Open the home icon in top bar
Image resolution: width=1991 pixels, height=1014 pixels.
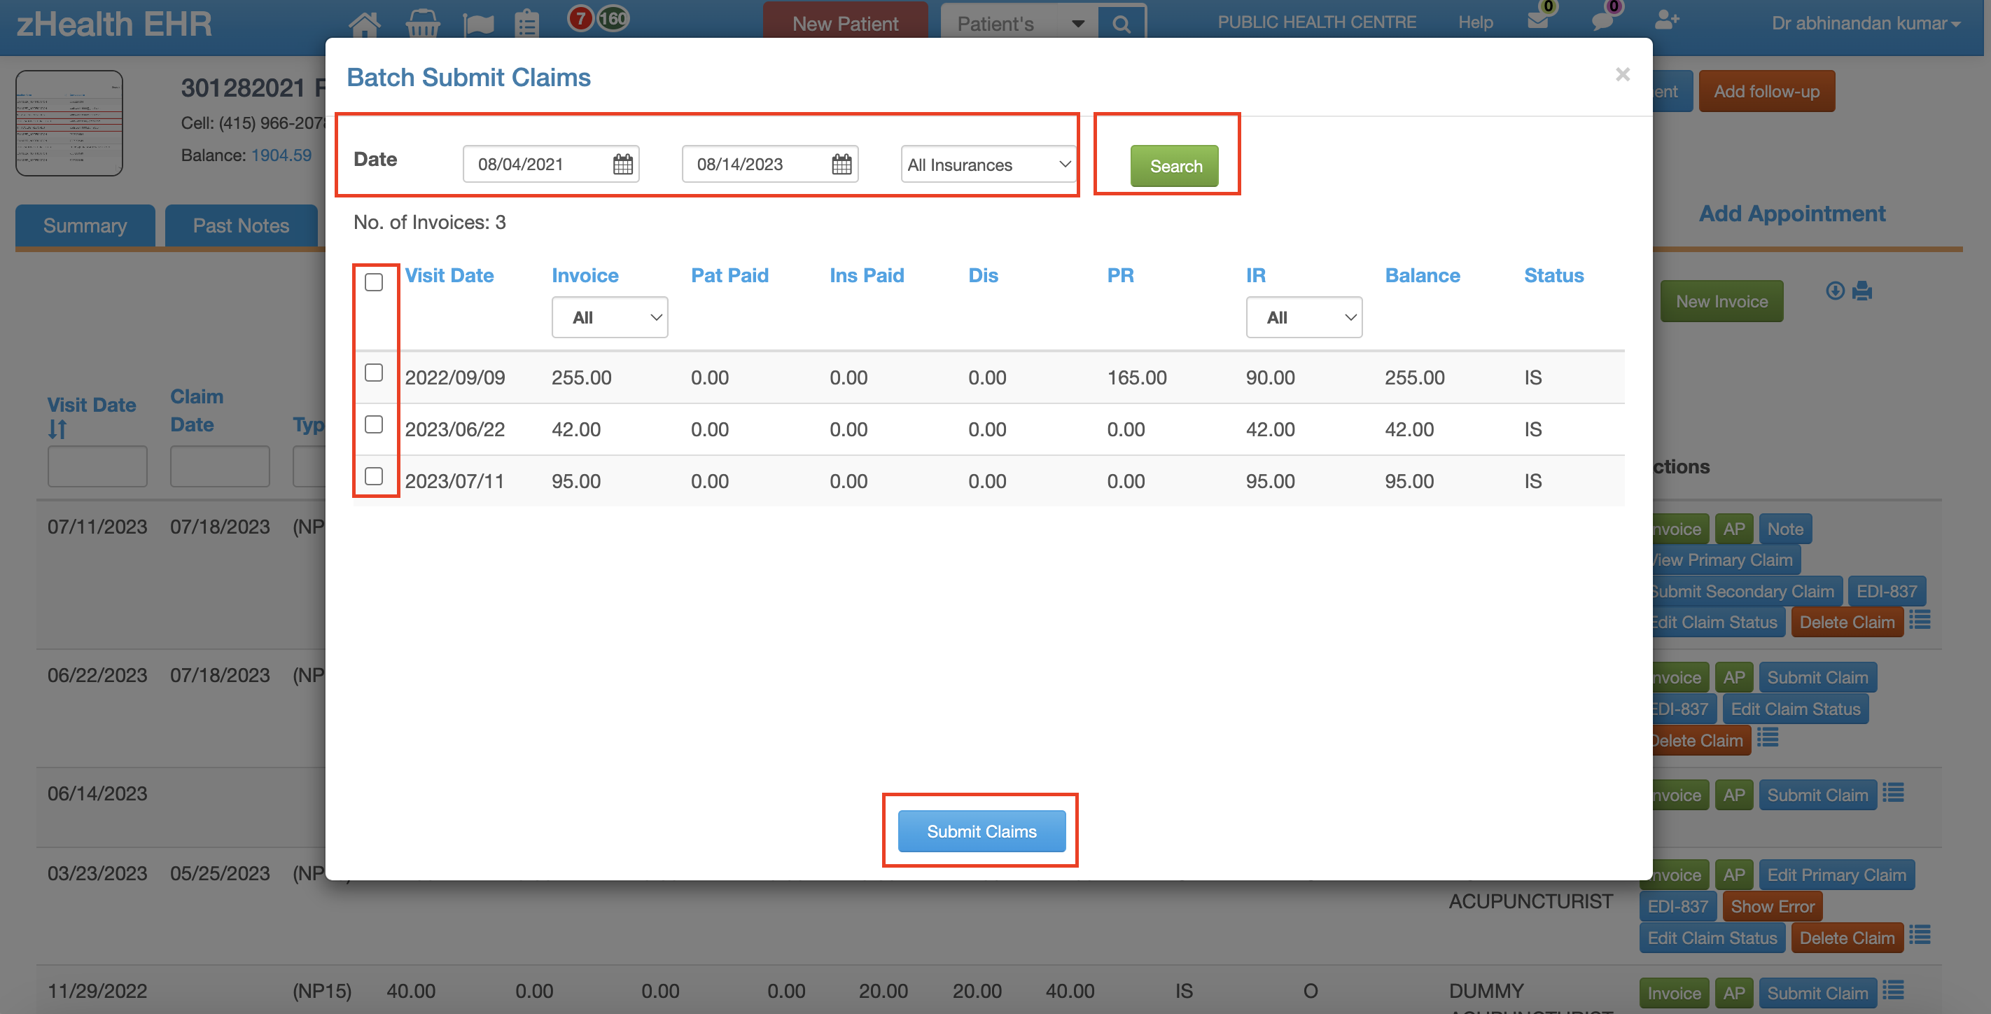pos(364,24)
